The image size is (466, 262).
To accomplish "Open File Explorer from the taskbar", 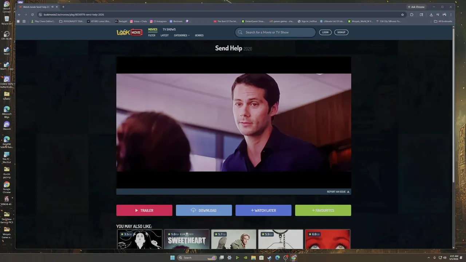I will click(253, 258).
